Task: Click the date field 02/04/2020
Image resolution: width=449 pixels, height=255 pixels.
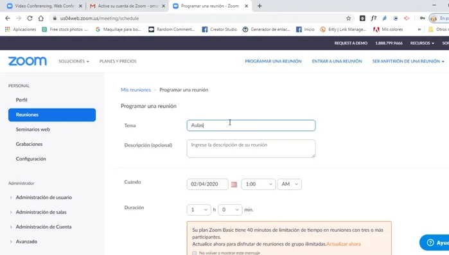Action: pyautogui.click(x=207, y=184)
